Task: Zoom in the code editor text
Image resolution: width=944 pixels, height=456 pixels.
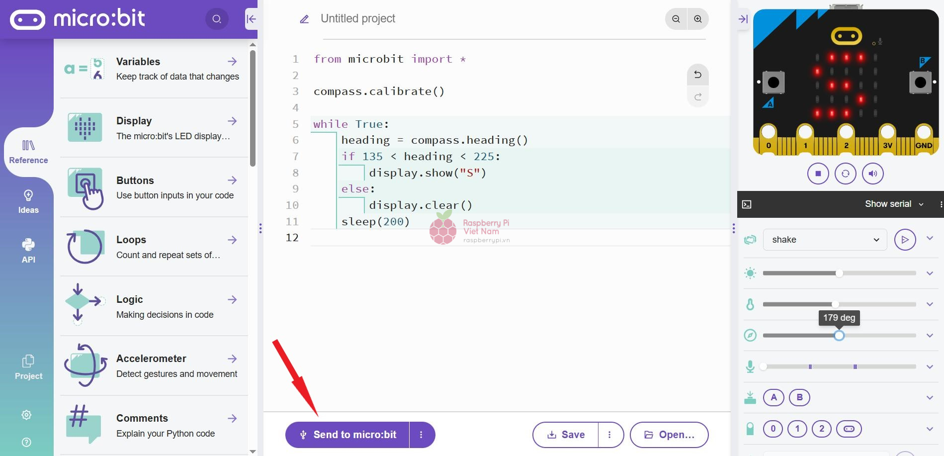Action: tap(698, 19)
